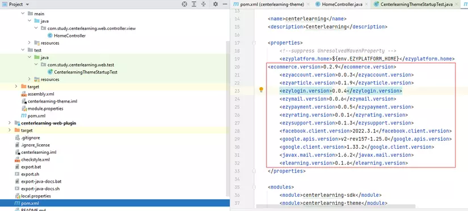Click the fold end marker at line 33

(254, 171)
